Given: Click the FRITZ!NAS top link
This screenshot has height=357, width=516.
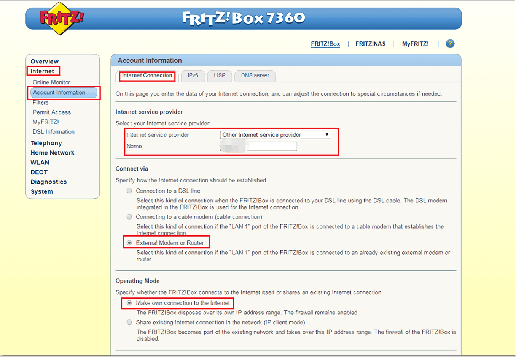Looking at the screenshot, I should click(371, 44).
